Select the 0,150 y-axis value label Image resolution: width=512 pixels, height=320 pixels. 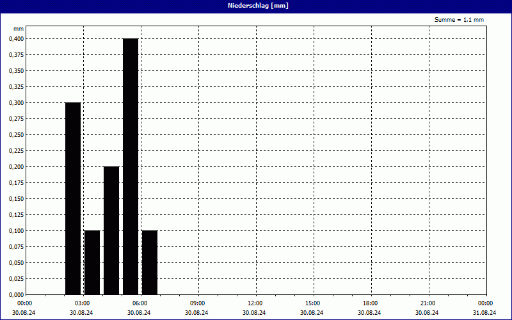pos(16,198)
